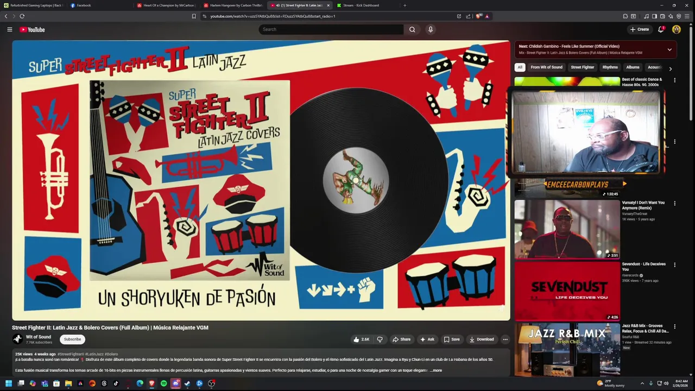
Task: Like the video with thumbs up
Action: pos(361,339)
